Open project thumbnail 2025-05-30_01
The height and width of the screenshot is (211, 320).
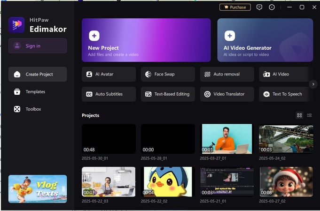point(109,139)
